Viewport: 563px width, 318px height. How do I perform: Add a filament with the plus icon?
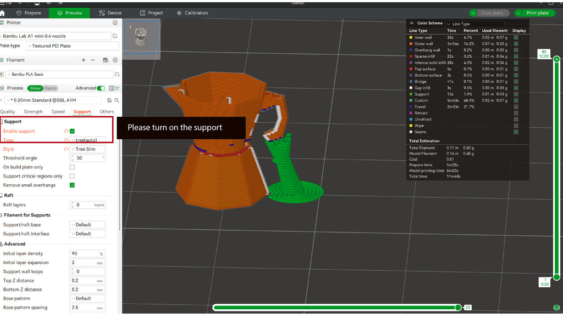click(x=84, y=60)
